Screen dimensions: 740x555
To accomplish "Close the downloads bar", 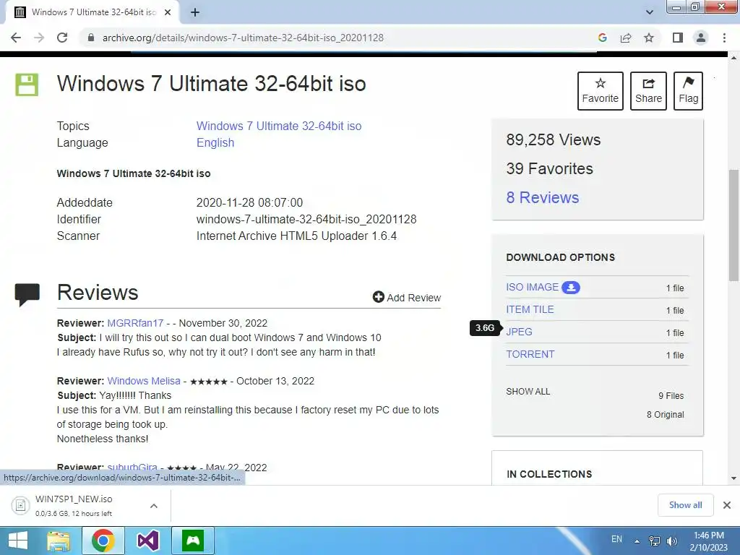I will (x=727, y=505).
